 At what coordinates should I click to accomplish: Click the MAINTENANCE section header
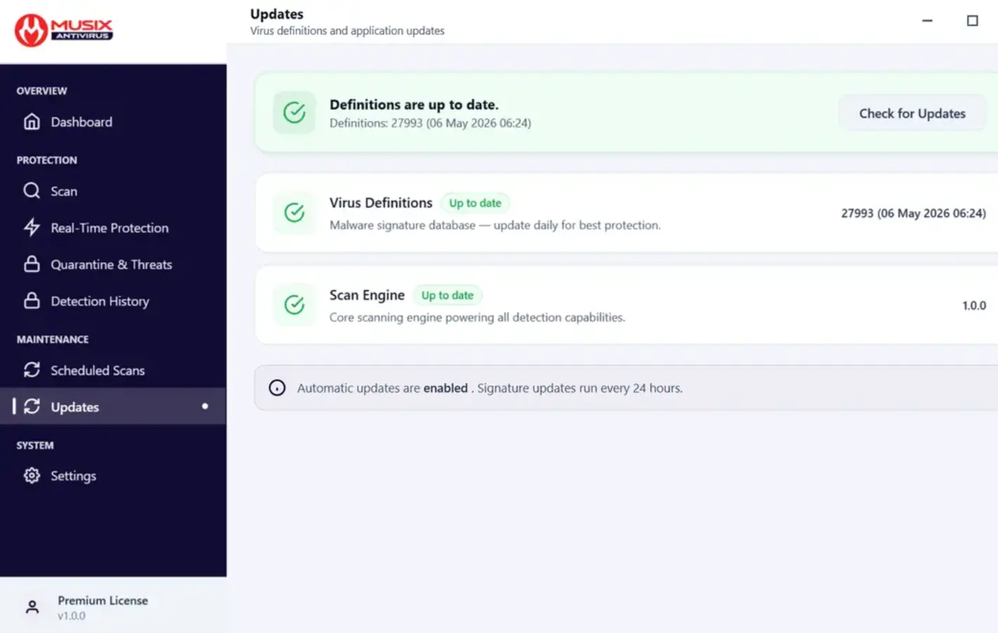point(53,339)
